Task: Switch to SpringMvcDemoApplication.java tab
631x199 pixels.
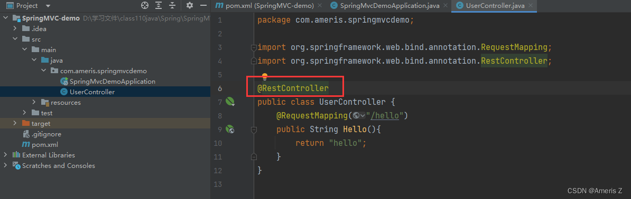Action: (389, 6)
